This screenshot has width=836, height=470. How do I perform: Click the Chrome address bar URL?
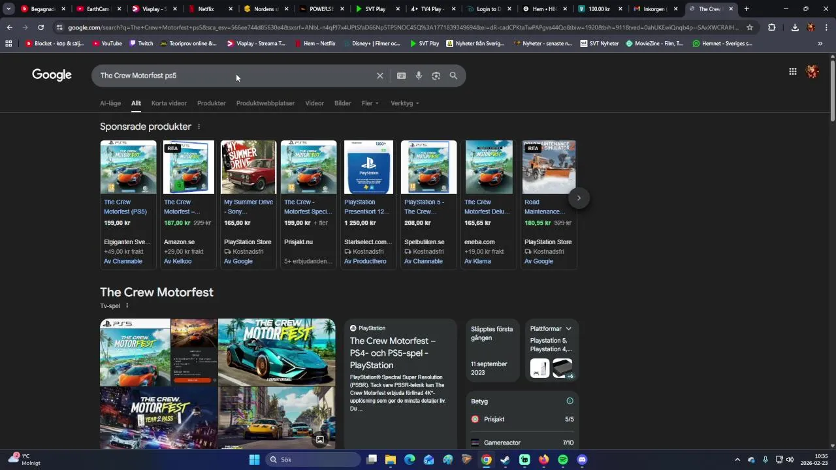pyautogui.click(x=404, y=27)
